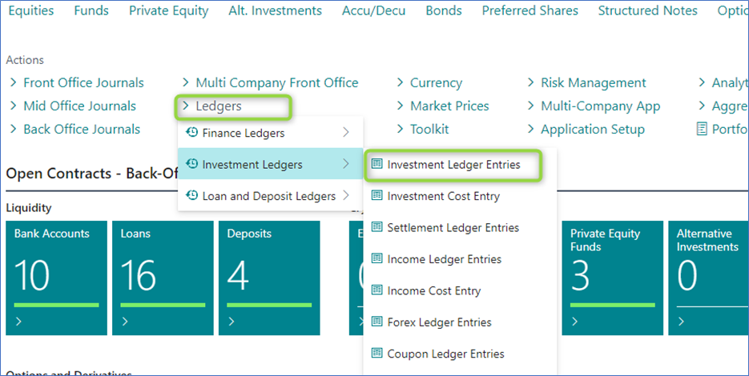Click the history icon beside Finance Ledgers
This screenshot has width=749, height=376.
tap(191, 133)
